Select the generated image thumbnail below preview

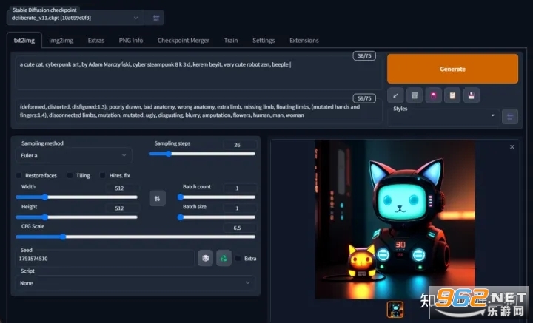395,310
